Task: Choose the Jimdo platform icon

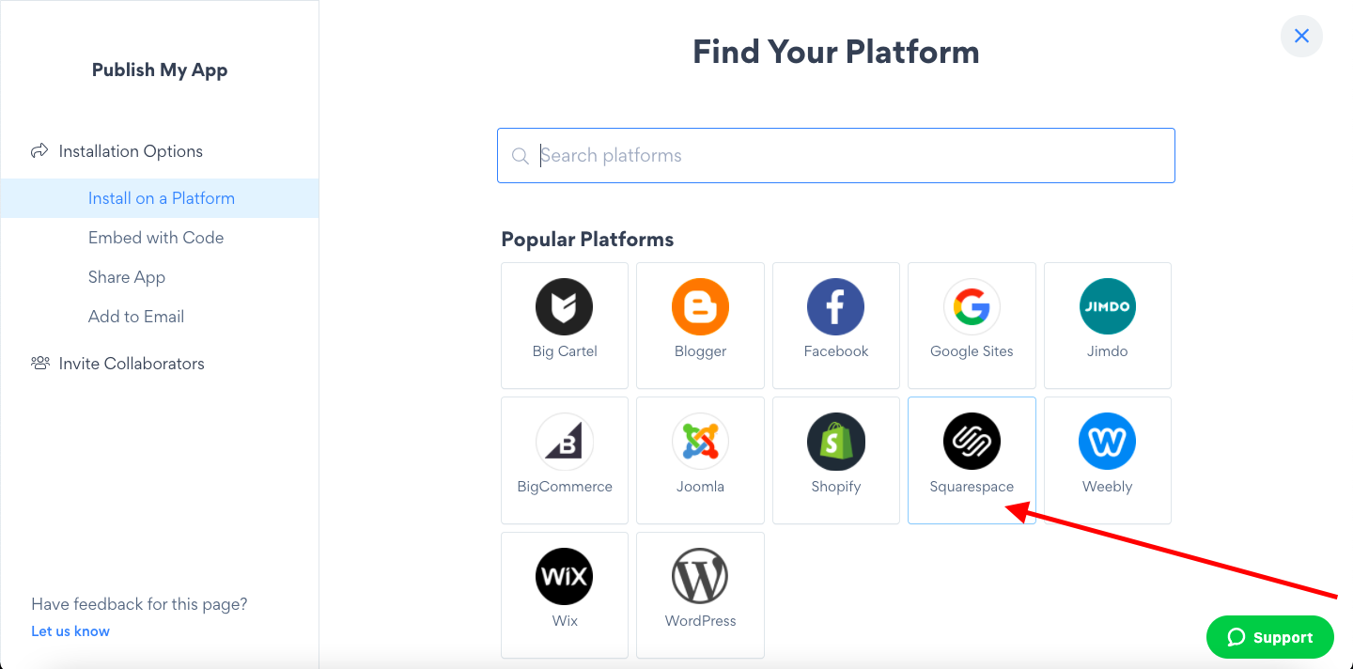Action: point(1107,307)
